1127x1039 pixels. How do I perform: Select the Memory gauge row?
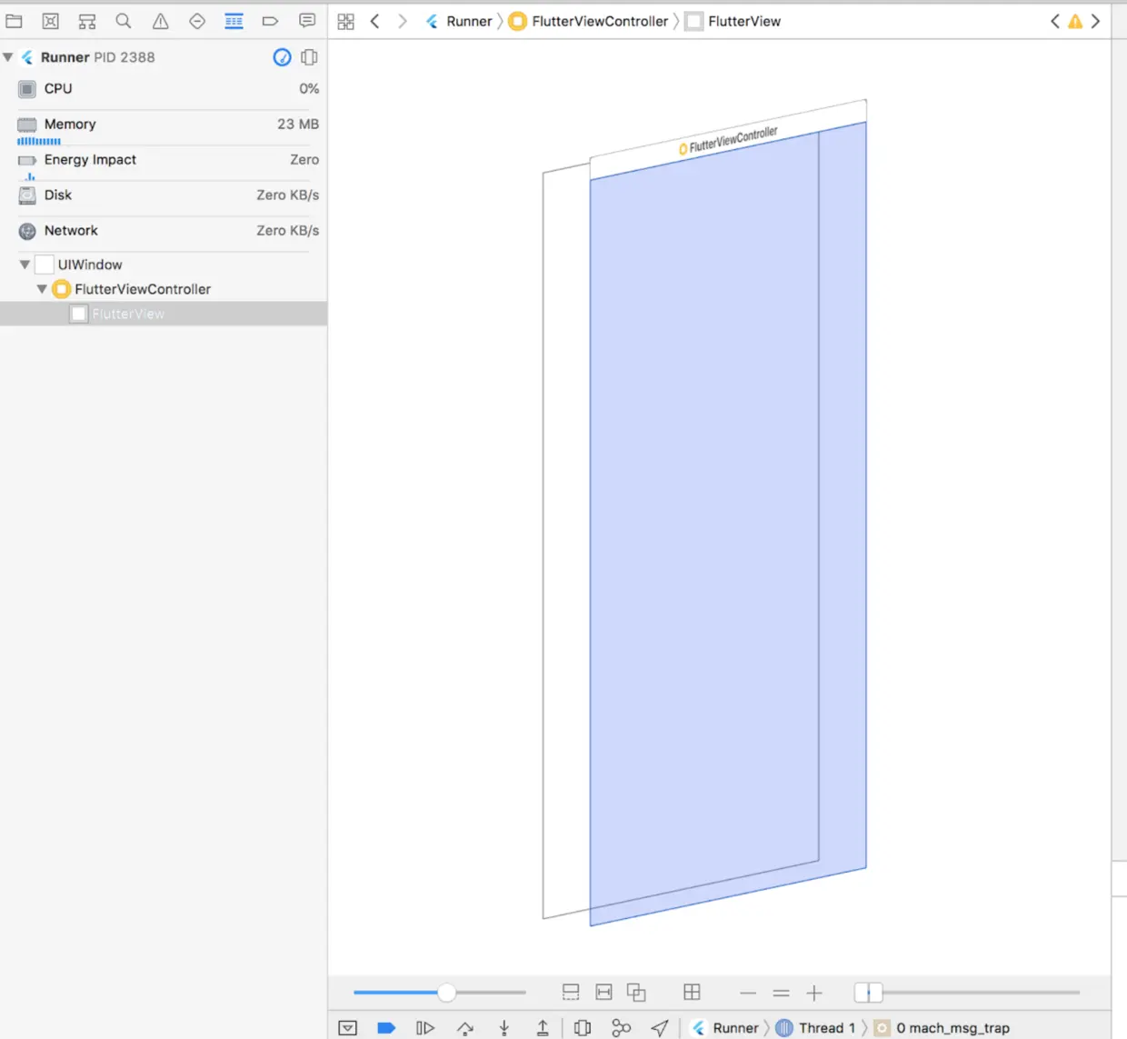pyautogui.click(x=164, y=127)
